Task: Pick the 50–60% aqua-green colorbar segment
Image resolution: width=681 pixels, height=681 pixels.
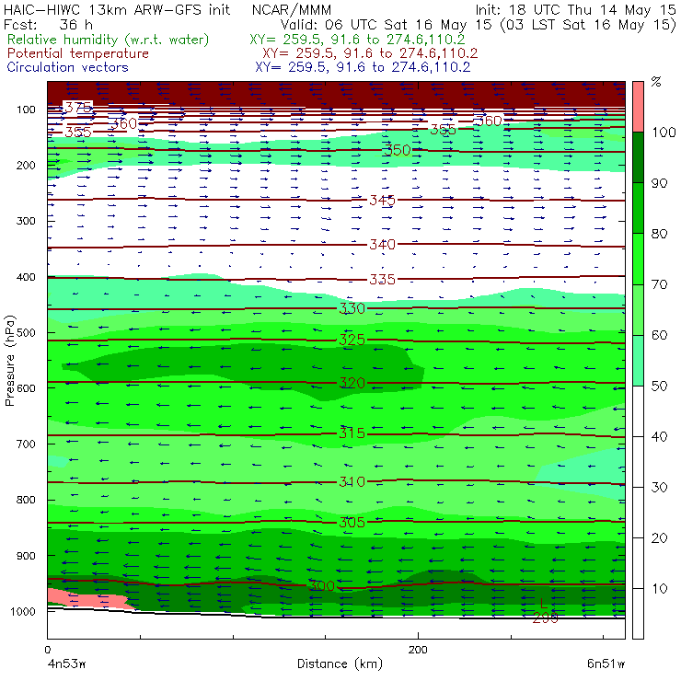Action: pos(638,361)
